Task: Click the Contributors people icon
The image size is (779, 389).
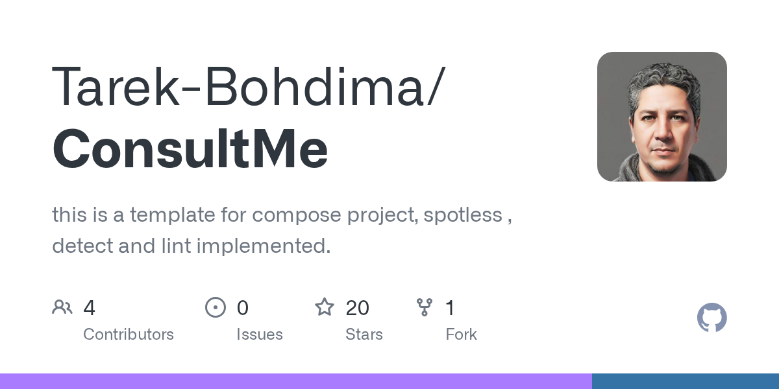Action: pyautogui.click(x=62, y=307)
